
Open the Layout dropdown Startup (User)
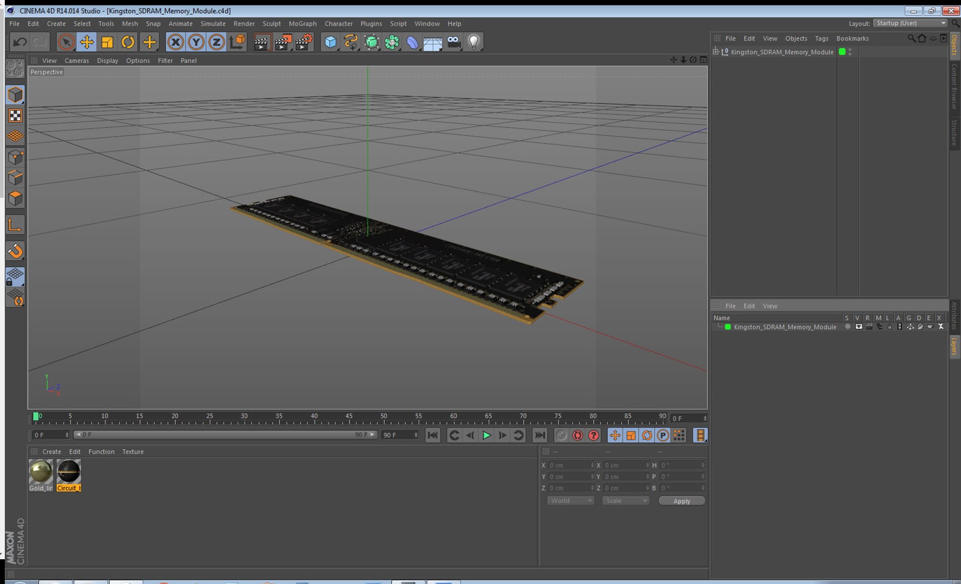coord(910,23)
